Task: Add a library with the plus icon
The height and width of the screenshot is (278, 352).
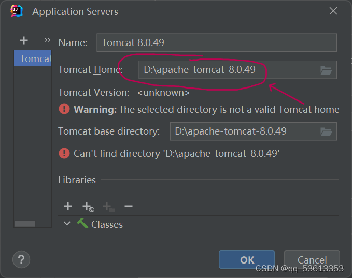Action: (x=68, y=206)
